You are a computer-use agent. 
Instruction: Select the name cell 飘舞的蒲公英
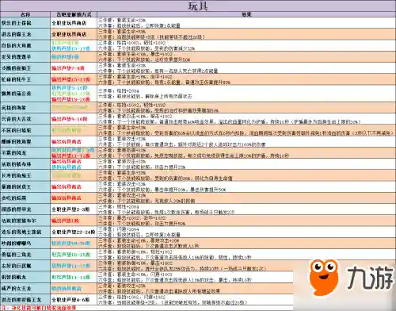click(25, 94)
